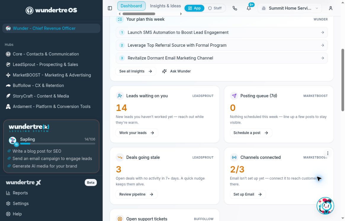Open Ardament - Platform & Conversion Tools hub
This screenshot has width=345, height=221.
coord(51,107)
